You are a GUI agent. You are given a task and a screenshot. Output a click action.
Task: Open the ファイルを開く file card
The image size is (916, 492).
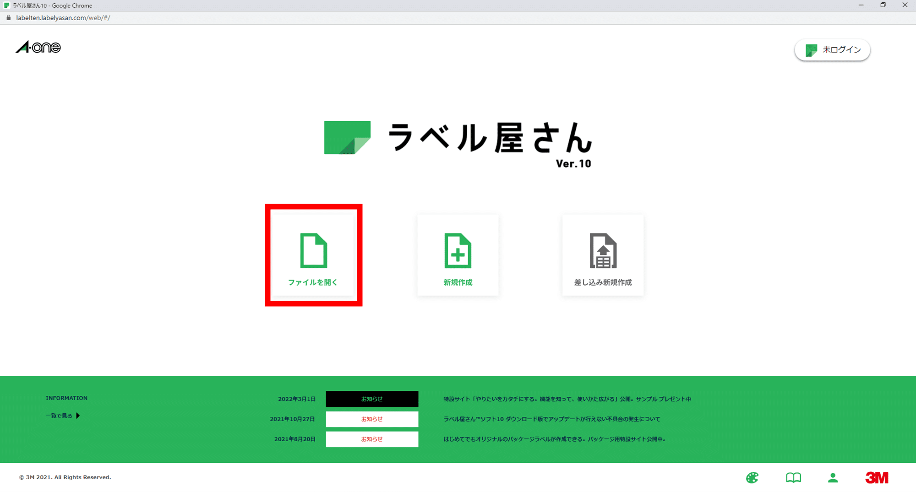pos(313,255)
